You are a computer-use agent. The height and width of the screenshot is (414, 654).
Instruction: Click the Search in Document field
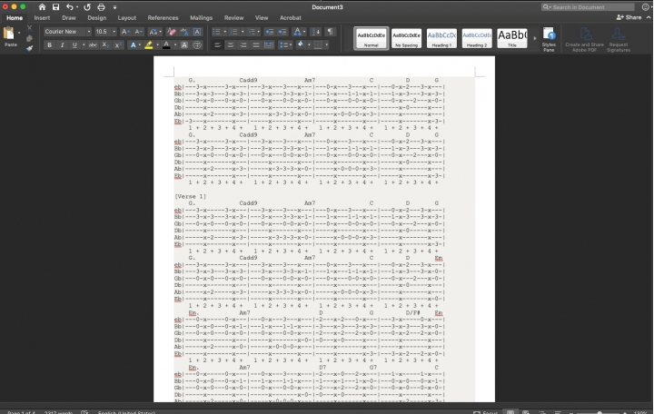pyautogui.click(x=588, y=7)
